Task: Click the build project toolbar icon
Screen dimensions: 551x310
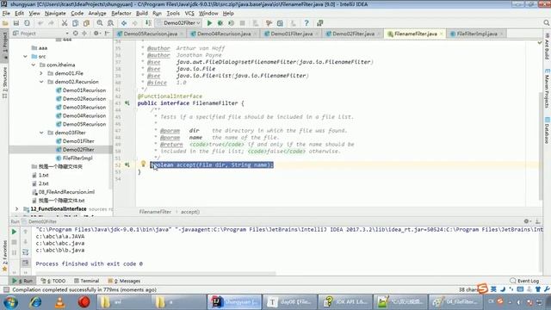Action: 149,23
